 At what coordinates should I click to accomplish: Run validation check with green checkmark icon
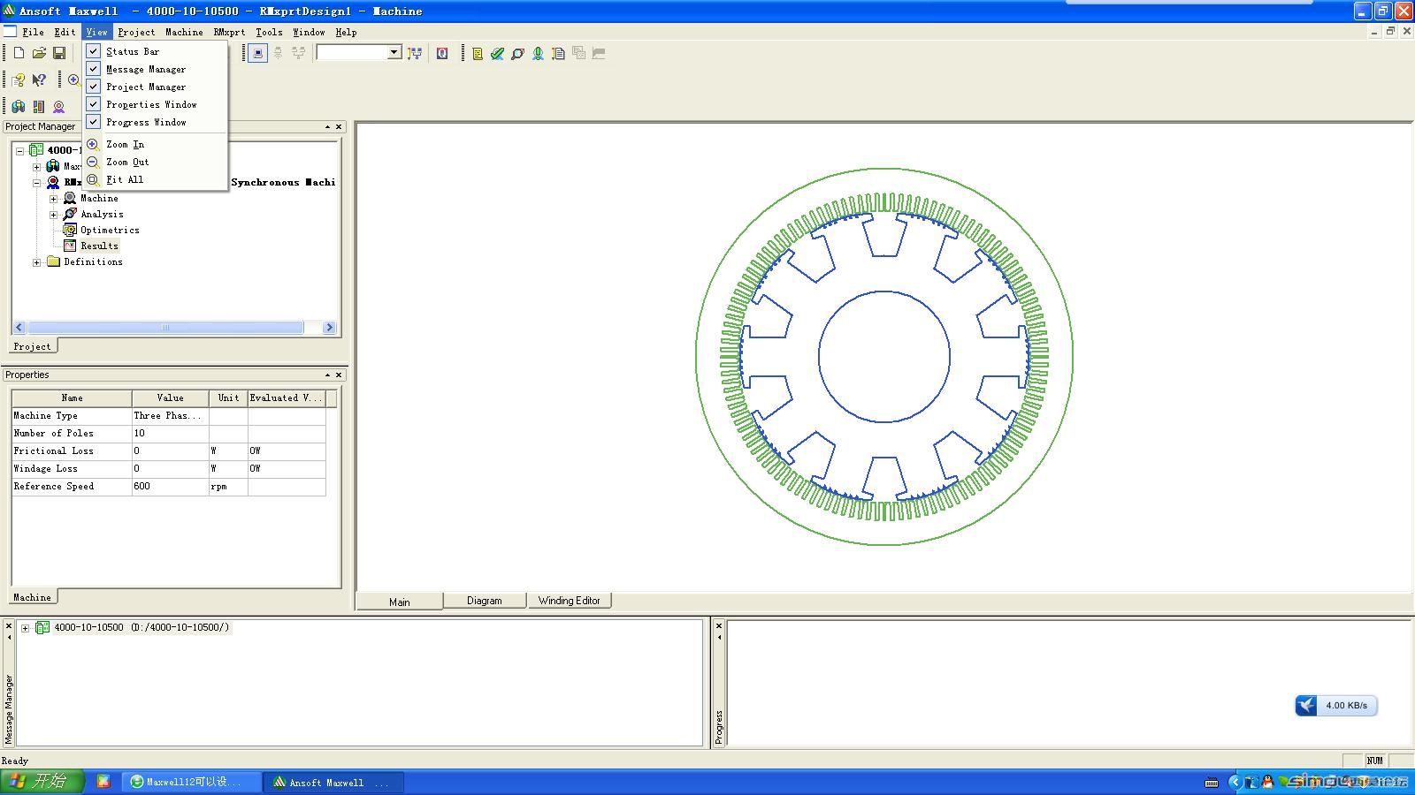tap(498, 53)
